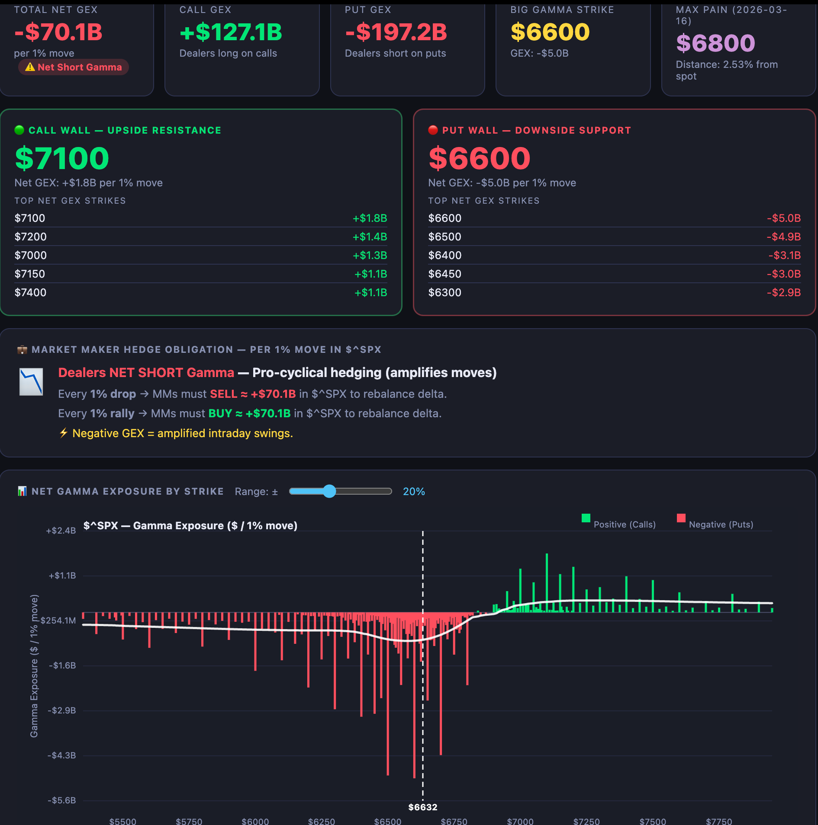Click the red circle beside Put Wall
The height and width of the screenshot is (825, 818).
coord(433,130)
